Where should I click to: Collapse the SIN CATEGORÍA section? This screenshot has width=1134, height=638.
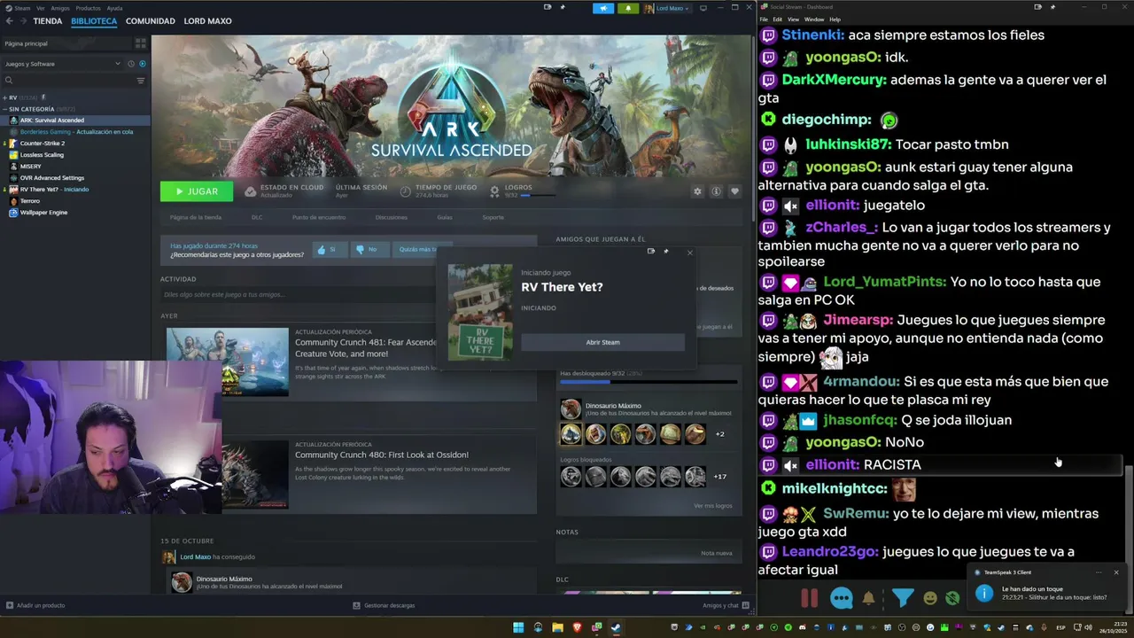pos(4,109)
